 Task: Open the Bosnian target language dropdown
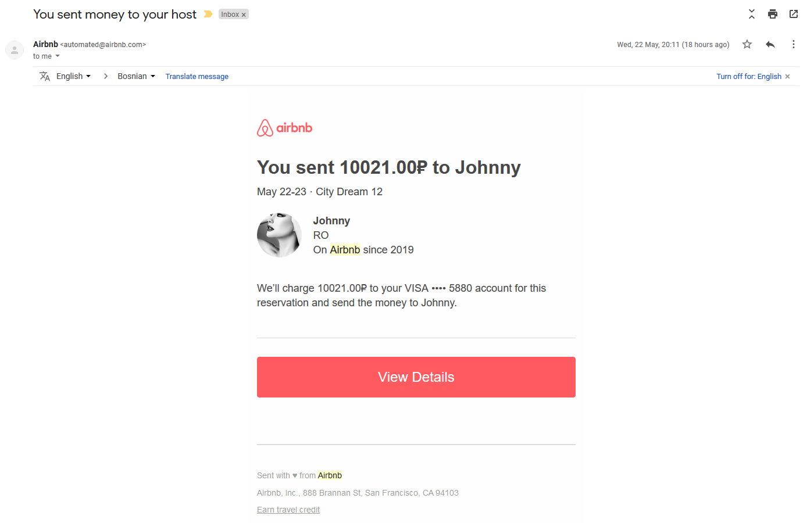[x=136, y=76]
